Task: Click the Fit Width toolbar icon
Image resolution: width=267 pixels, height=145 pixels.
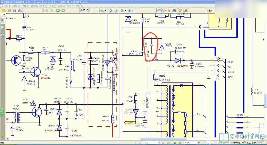Action: 116,11
